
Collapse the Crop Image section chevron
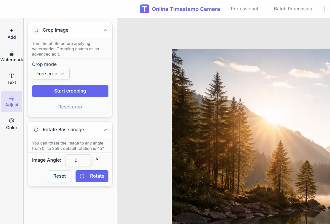[106, 30]
